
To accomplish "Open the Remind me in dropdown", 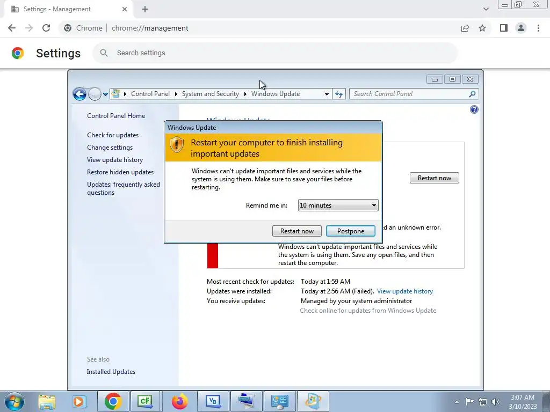I will pos(338,205).
